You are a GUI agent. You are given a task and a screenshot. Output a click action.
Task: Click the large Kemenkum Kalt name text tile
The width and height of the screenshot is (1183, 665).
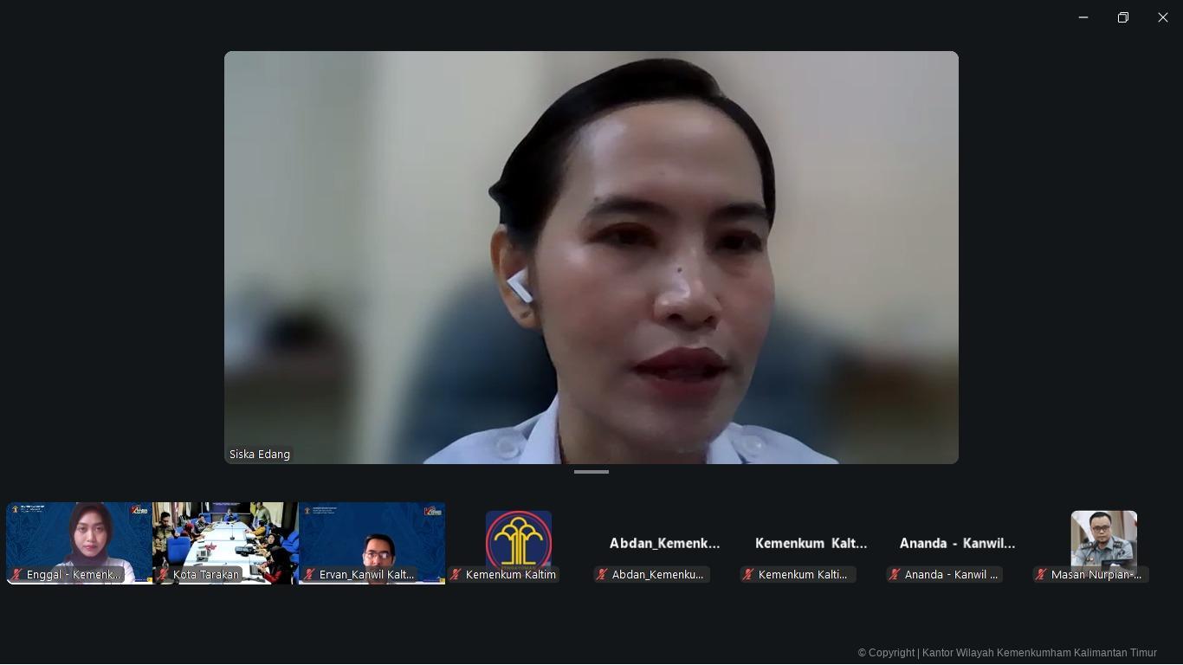tap(811, 544)
